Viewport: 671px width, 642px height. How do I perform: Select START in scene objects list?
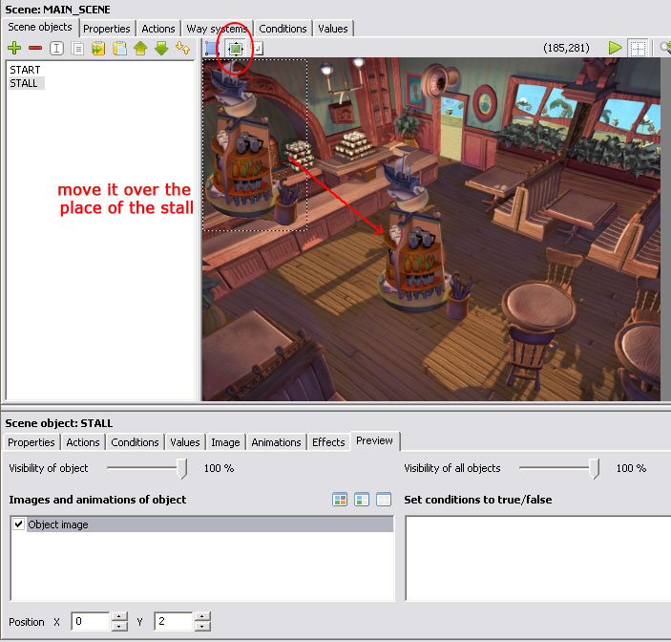coord(25,70)
